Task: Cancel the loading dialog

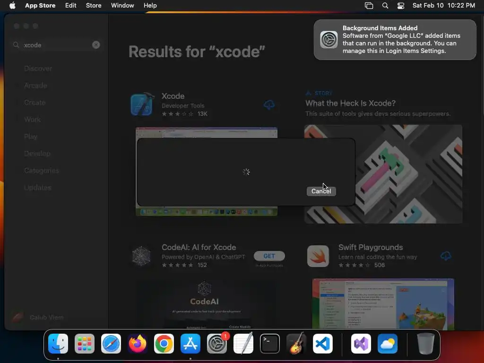Action: click(321, 191)
